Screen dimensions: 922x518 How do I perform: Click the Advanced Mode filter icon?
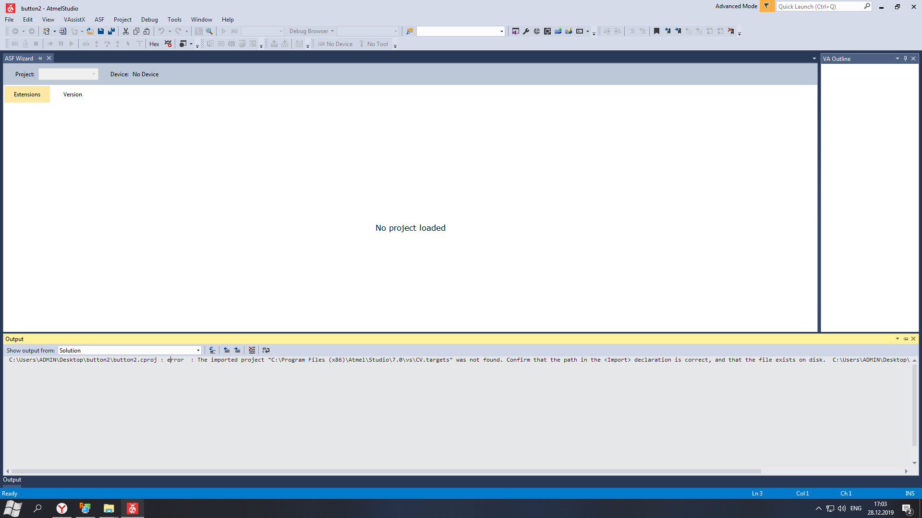pos(767,6)
